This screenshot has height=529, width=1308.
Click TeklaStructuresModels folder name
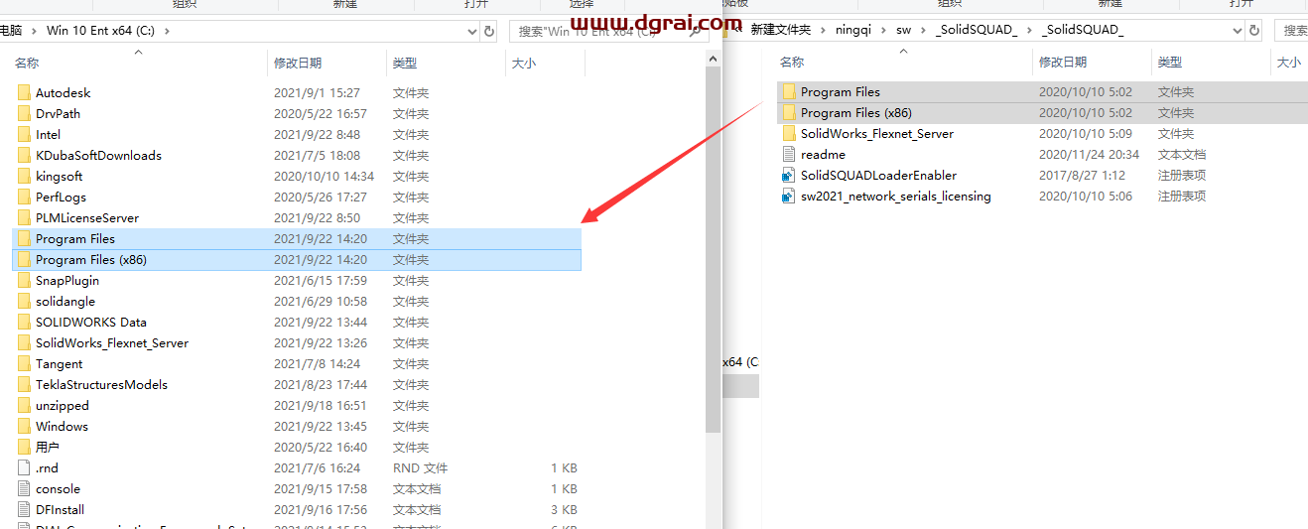point(101,385)
